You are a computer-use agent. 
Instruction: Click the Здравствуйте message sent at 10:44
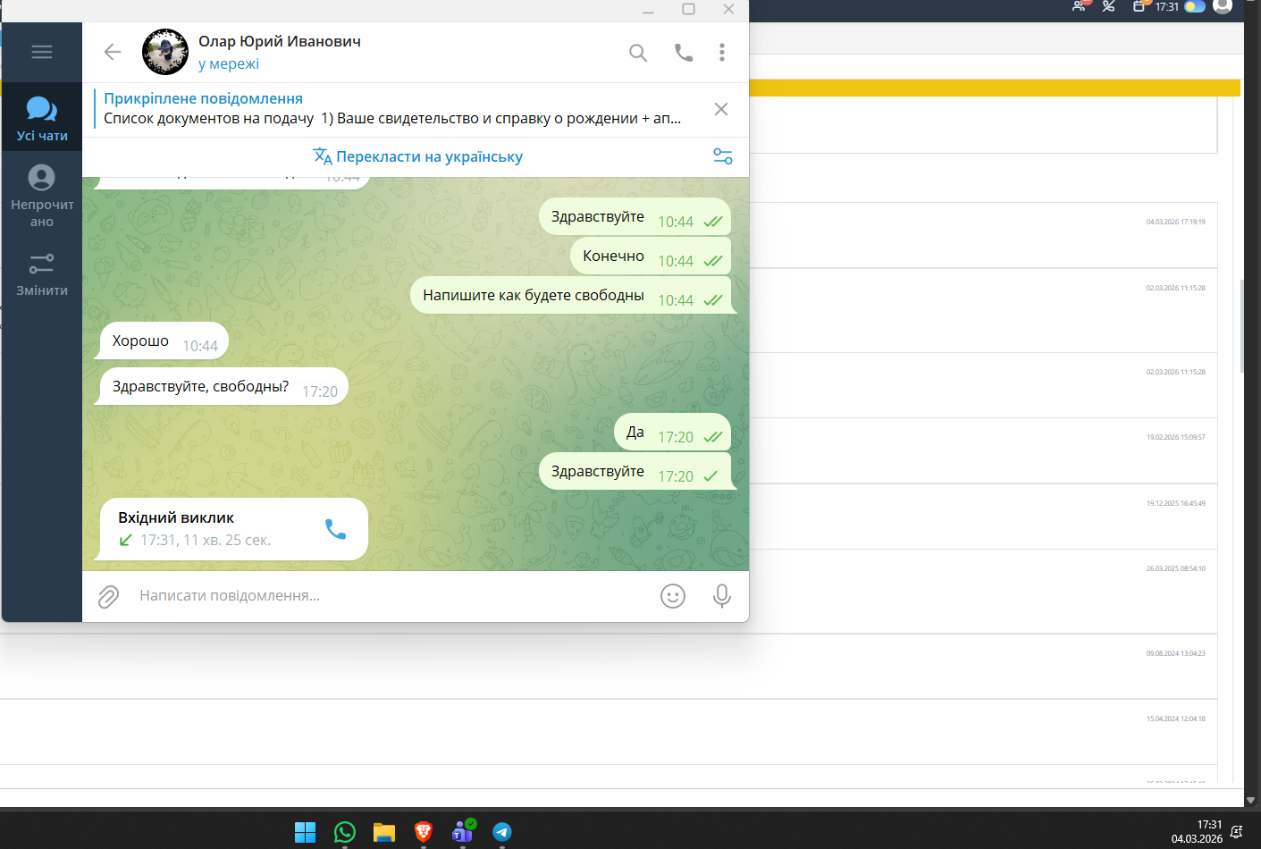pyautogui.click(x=635, y=216)
